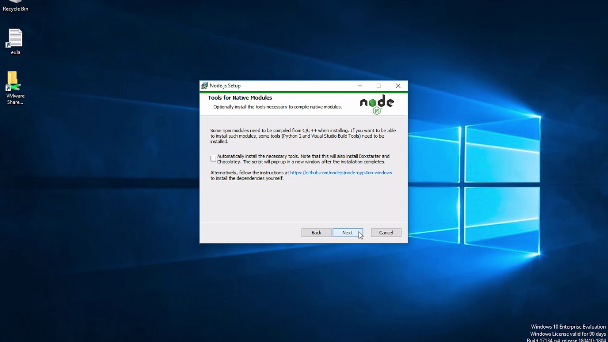Screen dimensions: 608x342
Task: Open the node-gyp GitHub instructions link
Action: pos(341,173)
